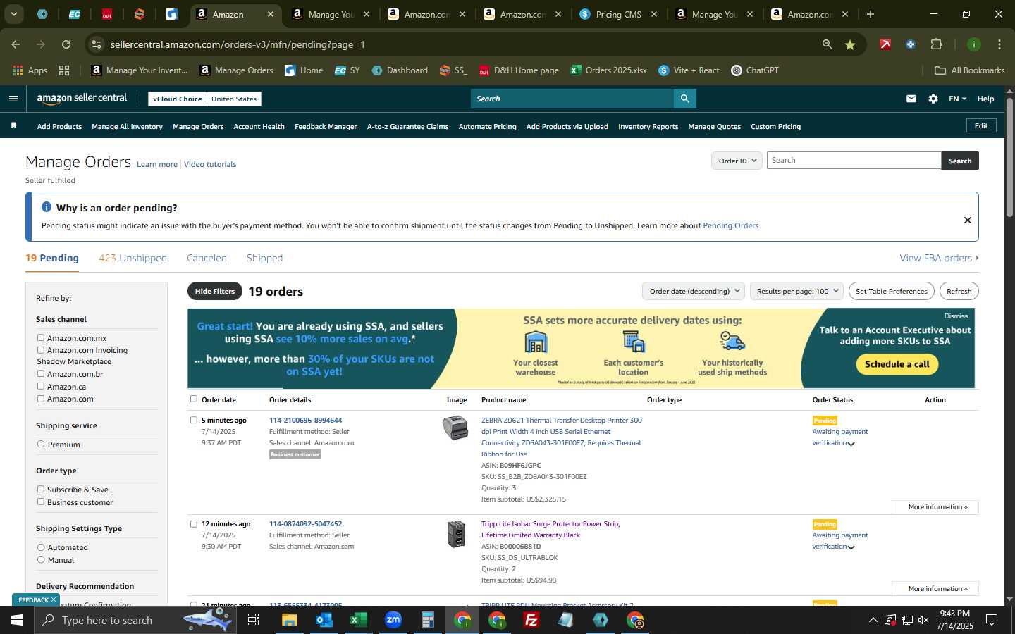Select the Automated shipping settings radio
This screenshot has height=634, width=1015.
(41, 547)
